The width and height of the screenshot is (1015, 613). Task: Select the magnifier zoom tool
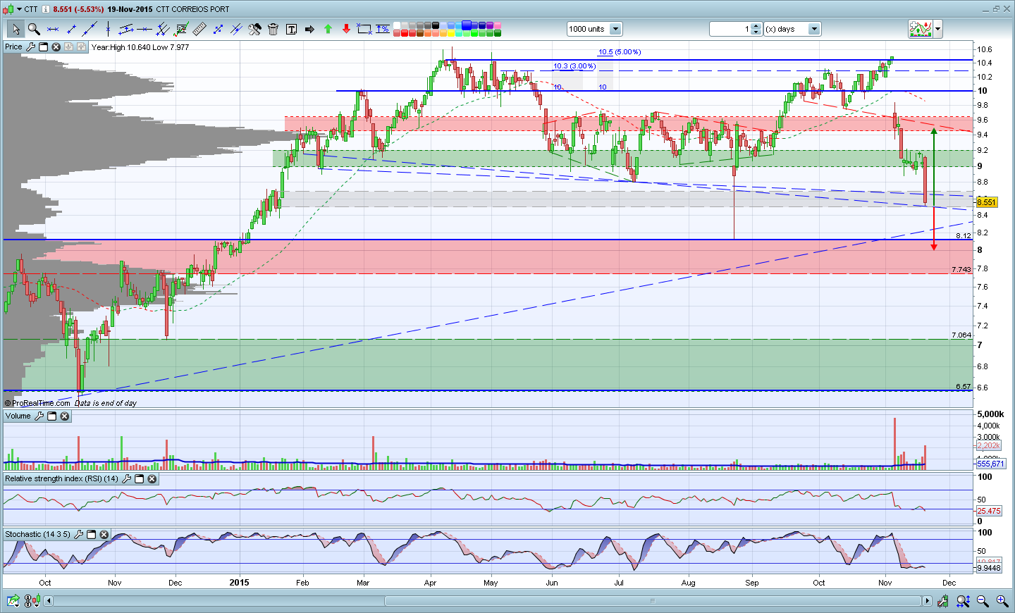click(x=33, y=29)
